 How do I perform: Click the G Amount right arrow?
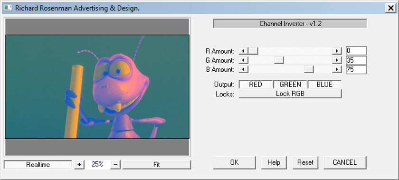(x=337, y=60)
